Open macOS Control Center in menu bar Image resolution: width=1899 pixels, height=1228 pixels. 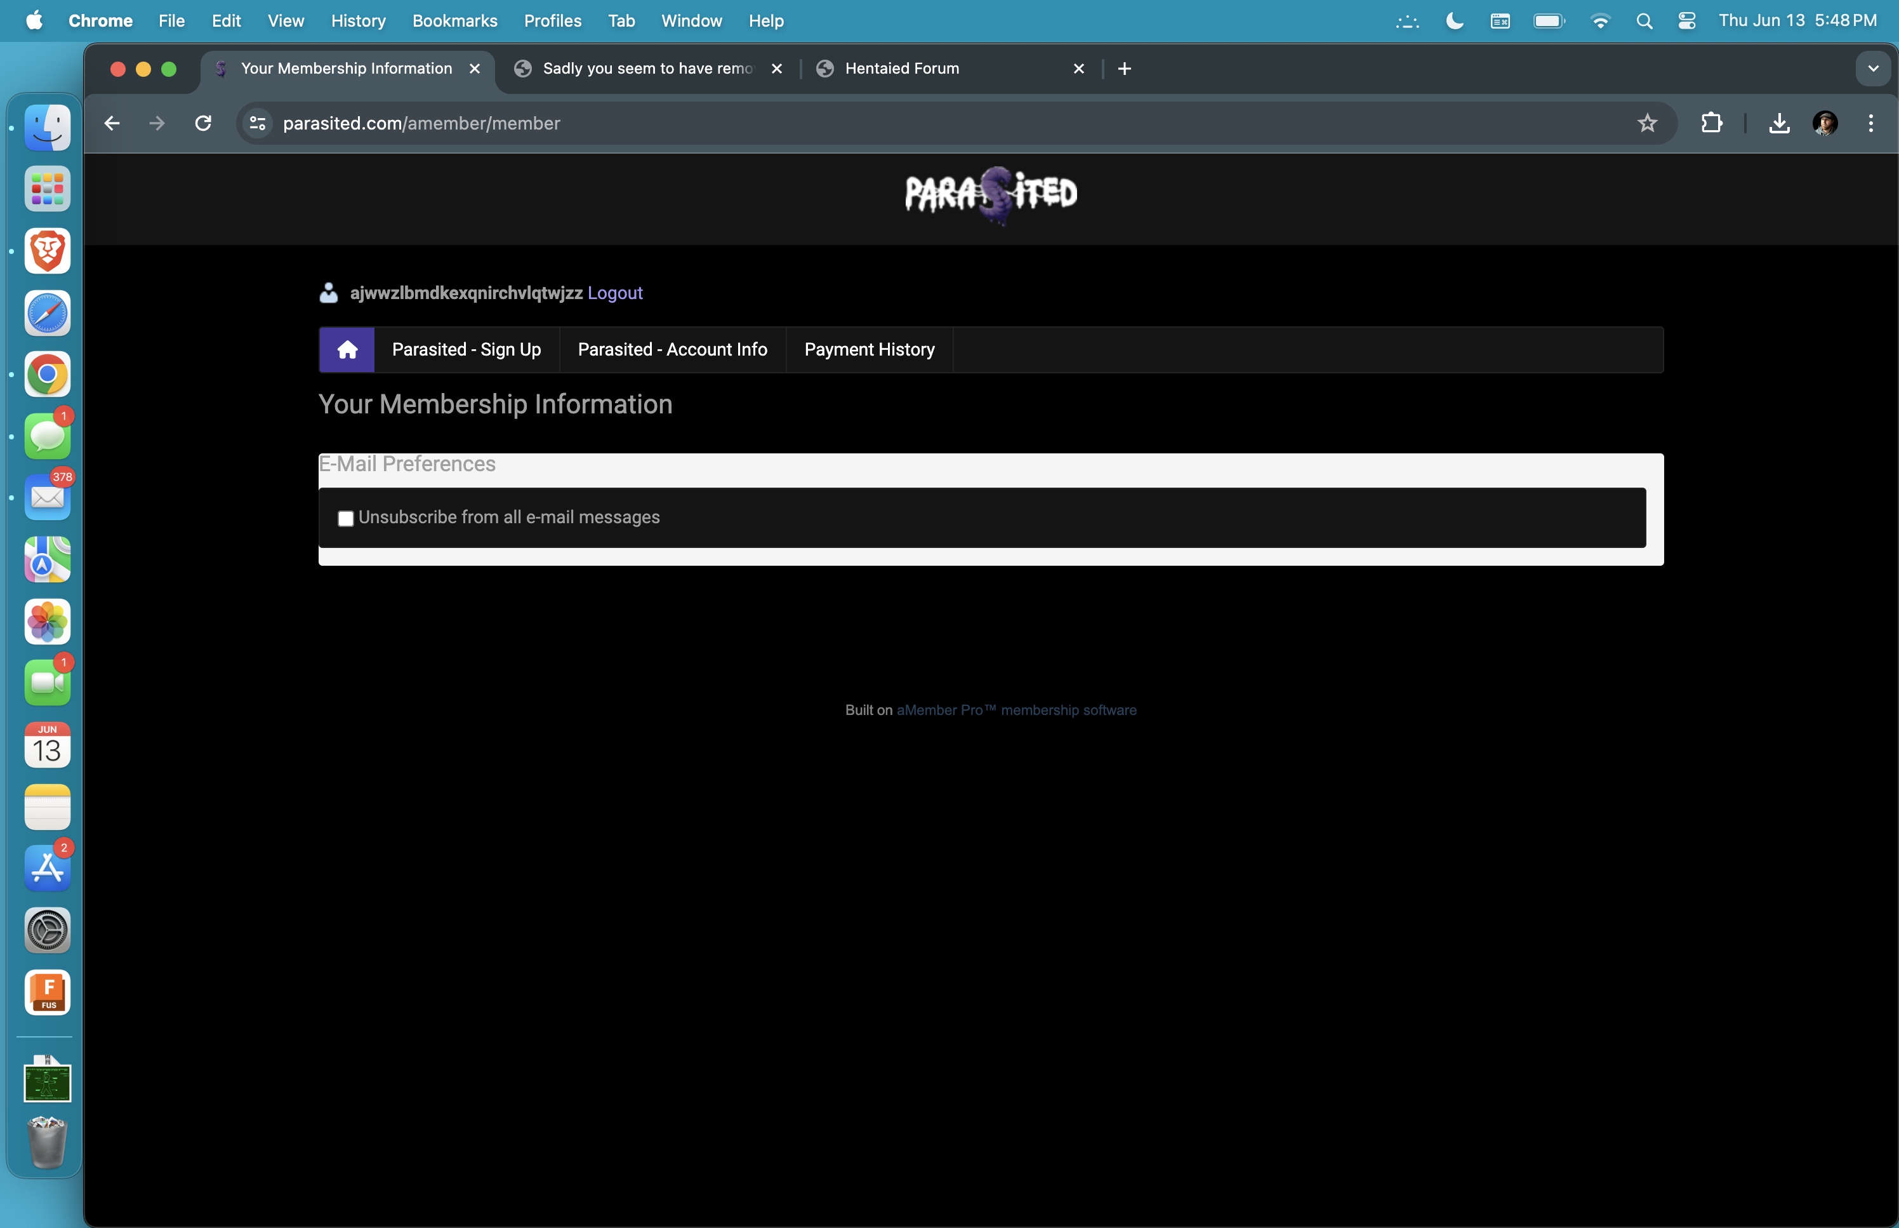click(1686, 21)
